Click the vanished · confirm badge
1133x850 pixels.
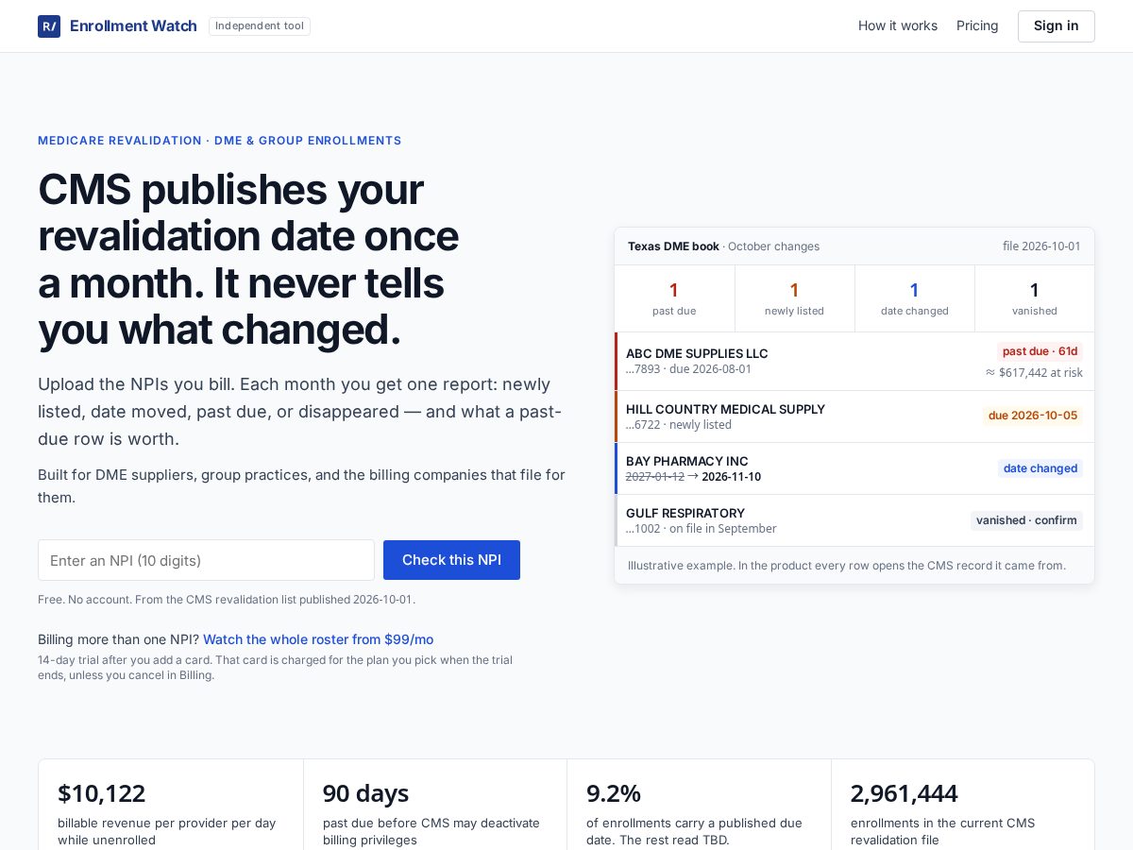1026,520
